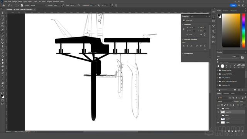247x139 pixels.
Task: Click the document tab title
Action: pos(20,9)
